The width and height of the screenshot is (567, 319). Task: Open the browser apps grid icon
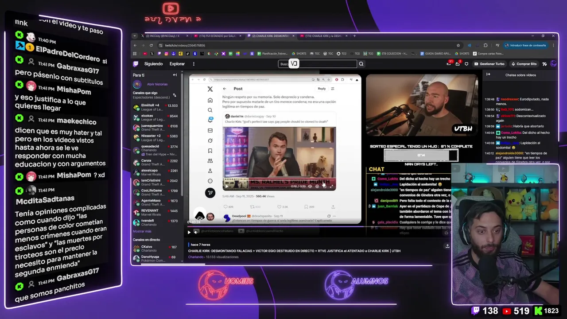coord(135,54)
